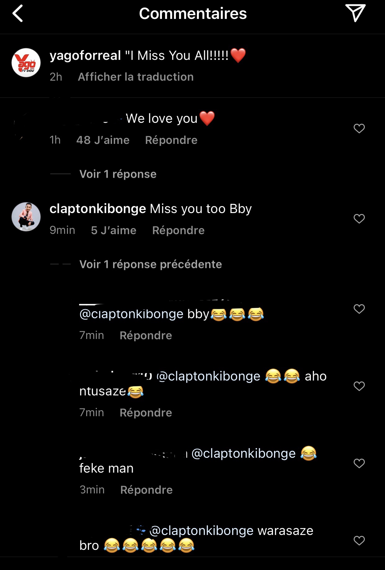The width and height of the screenshot is (385, 570).
Task: Tap the back arrow icon
Action: tap(18, 14)
